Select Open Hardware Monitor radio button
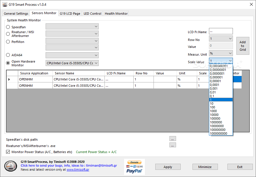Image resolution: width=256 pixels, height=177 pixels. pyautogui.click(x=8, y=63)
